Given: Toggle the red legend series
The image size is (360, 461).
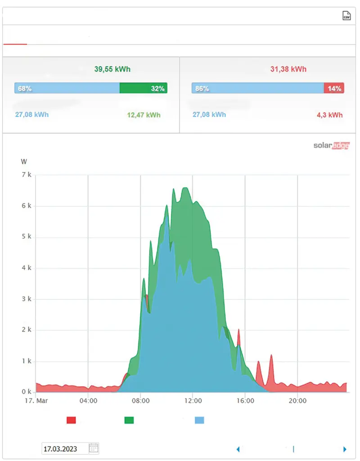Looking at the screenshot, I should pyautogui.click(x=71, y=420).
